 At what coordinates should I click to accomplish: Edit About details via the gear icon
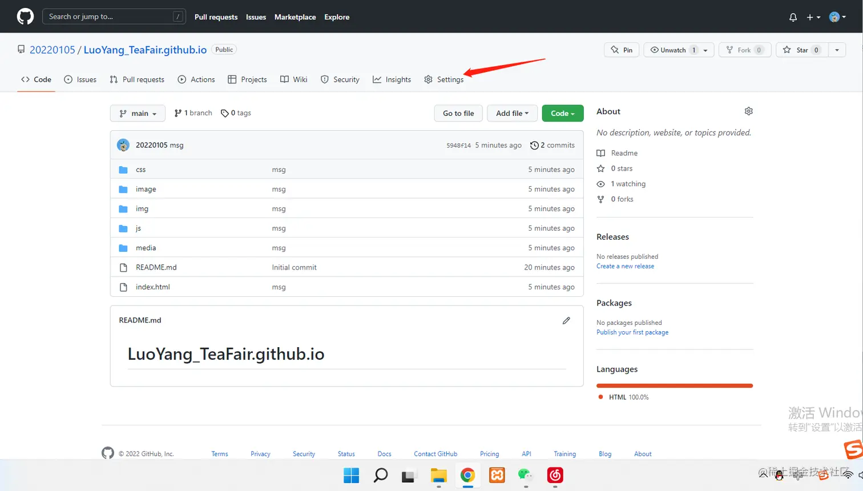(x=748, y=111)
